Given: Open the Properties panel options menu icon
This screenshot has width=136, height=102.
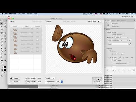Looking at the screenshot, I should tap(135, 21).
